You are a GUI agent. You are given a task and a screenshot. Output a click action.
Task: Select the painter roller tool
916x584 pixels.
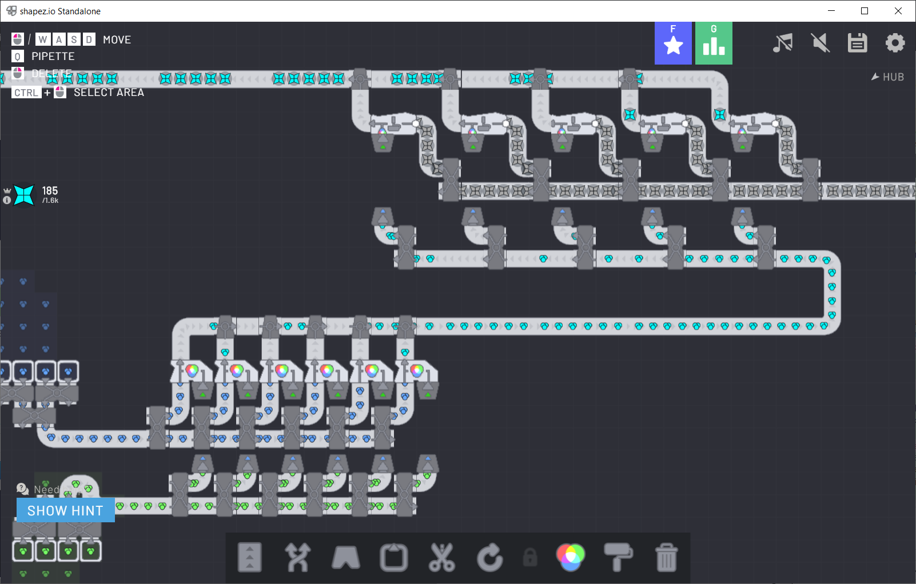pyautogui.click(x=619, y=557)
